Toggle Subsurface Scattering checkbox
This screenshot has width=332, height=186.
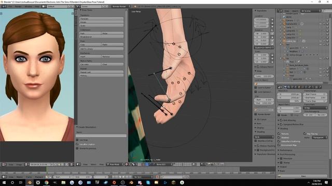point(279,141)
